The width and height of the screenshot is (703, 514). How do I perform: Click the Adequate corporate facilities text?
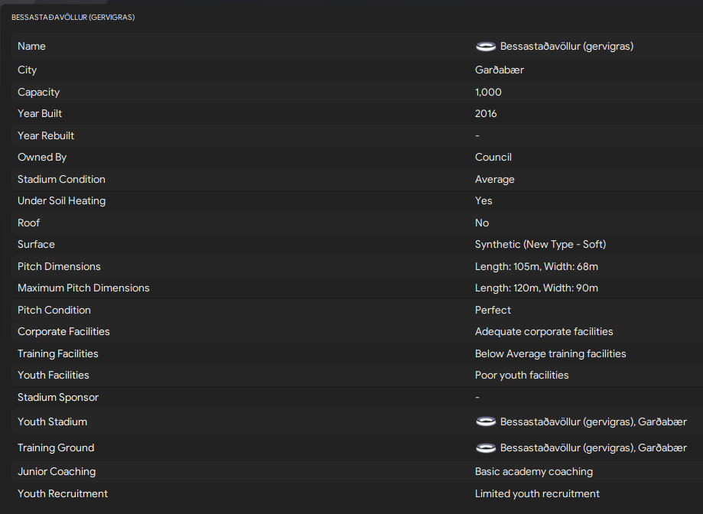(x=544, y=332)
